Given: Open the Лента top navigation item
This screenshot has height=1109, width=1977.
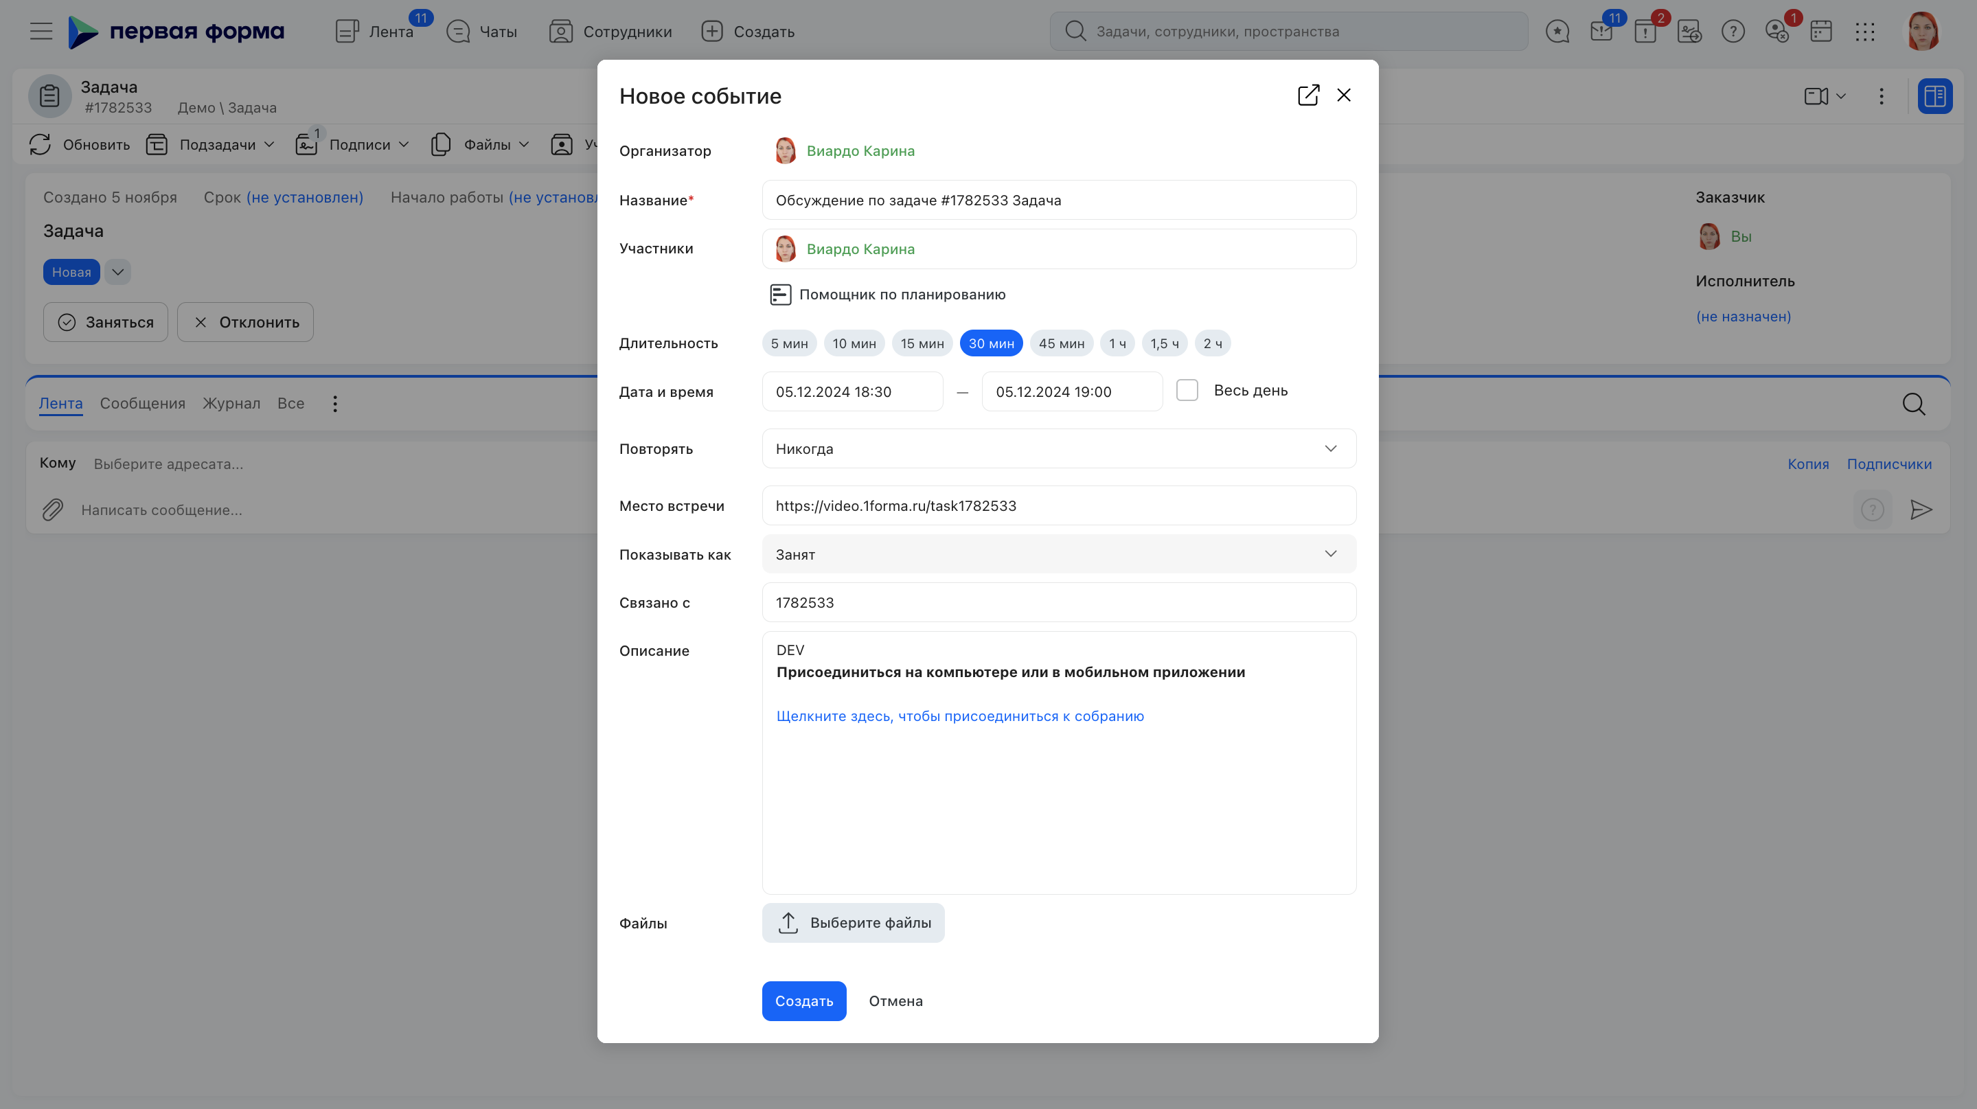Looking at the screenshot, I should [x=376, y=32].
